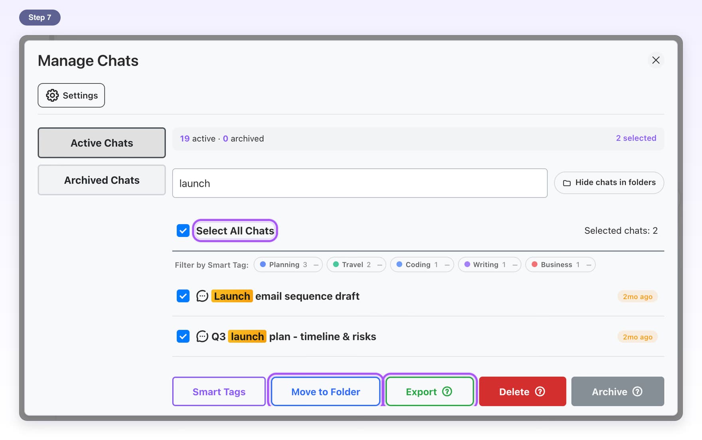Screen dimensions: 702x440
Task: Toggle Hide chats in folders
Action: tap(609, 183)
